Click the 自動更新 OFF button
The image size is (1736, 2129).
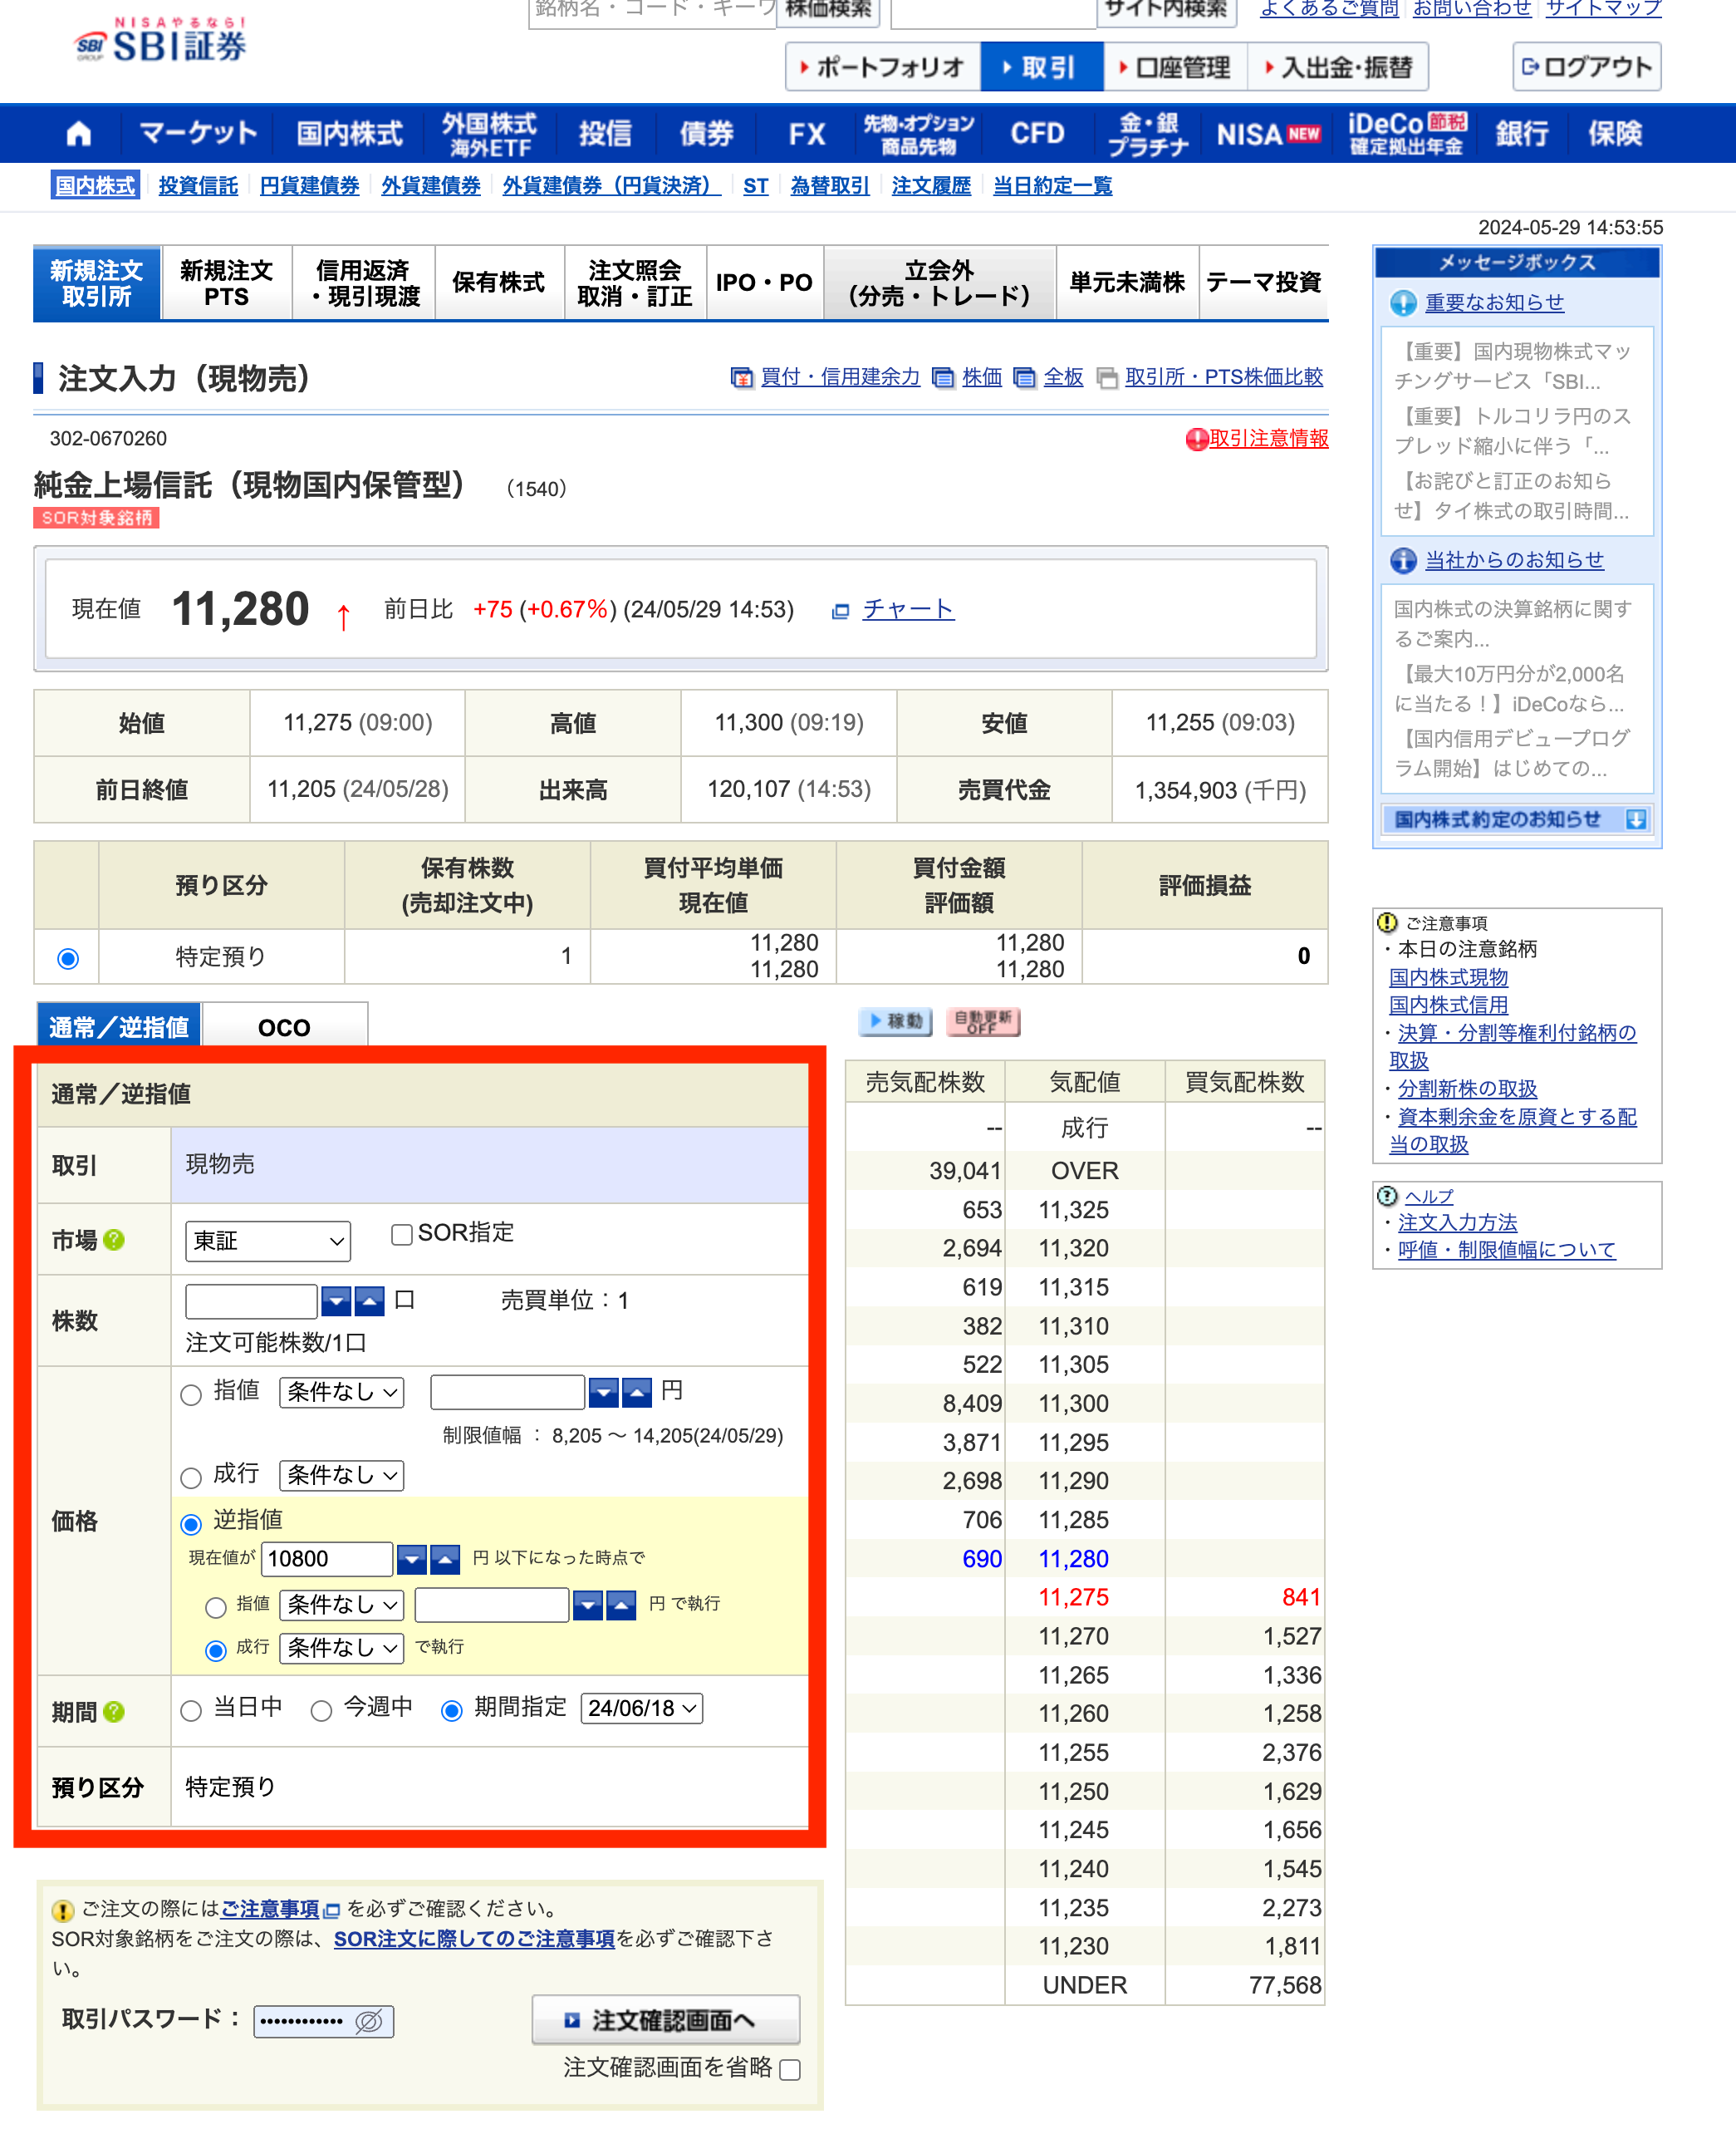tap(982, 1020)
